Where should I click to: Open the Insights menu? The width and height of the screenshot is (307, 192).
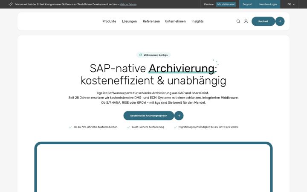pos(197,21)
